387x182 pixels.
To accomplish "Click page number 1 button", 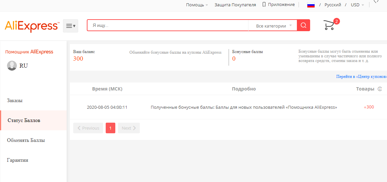I will point(110,128).
